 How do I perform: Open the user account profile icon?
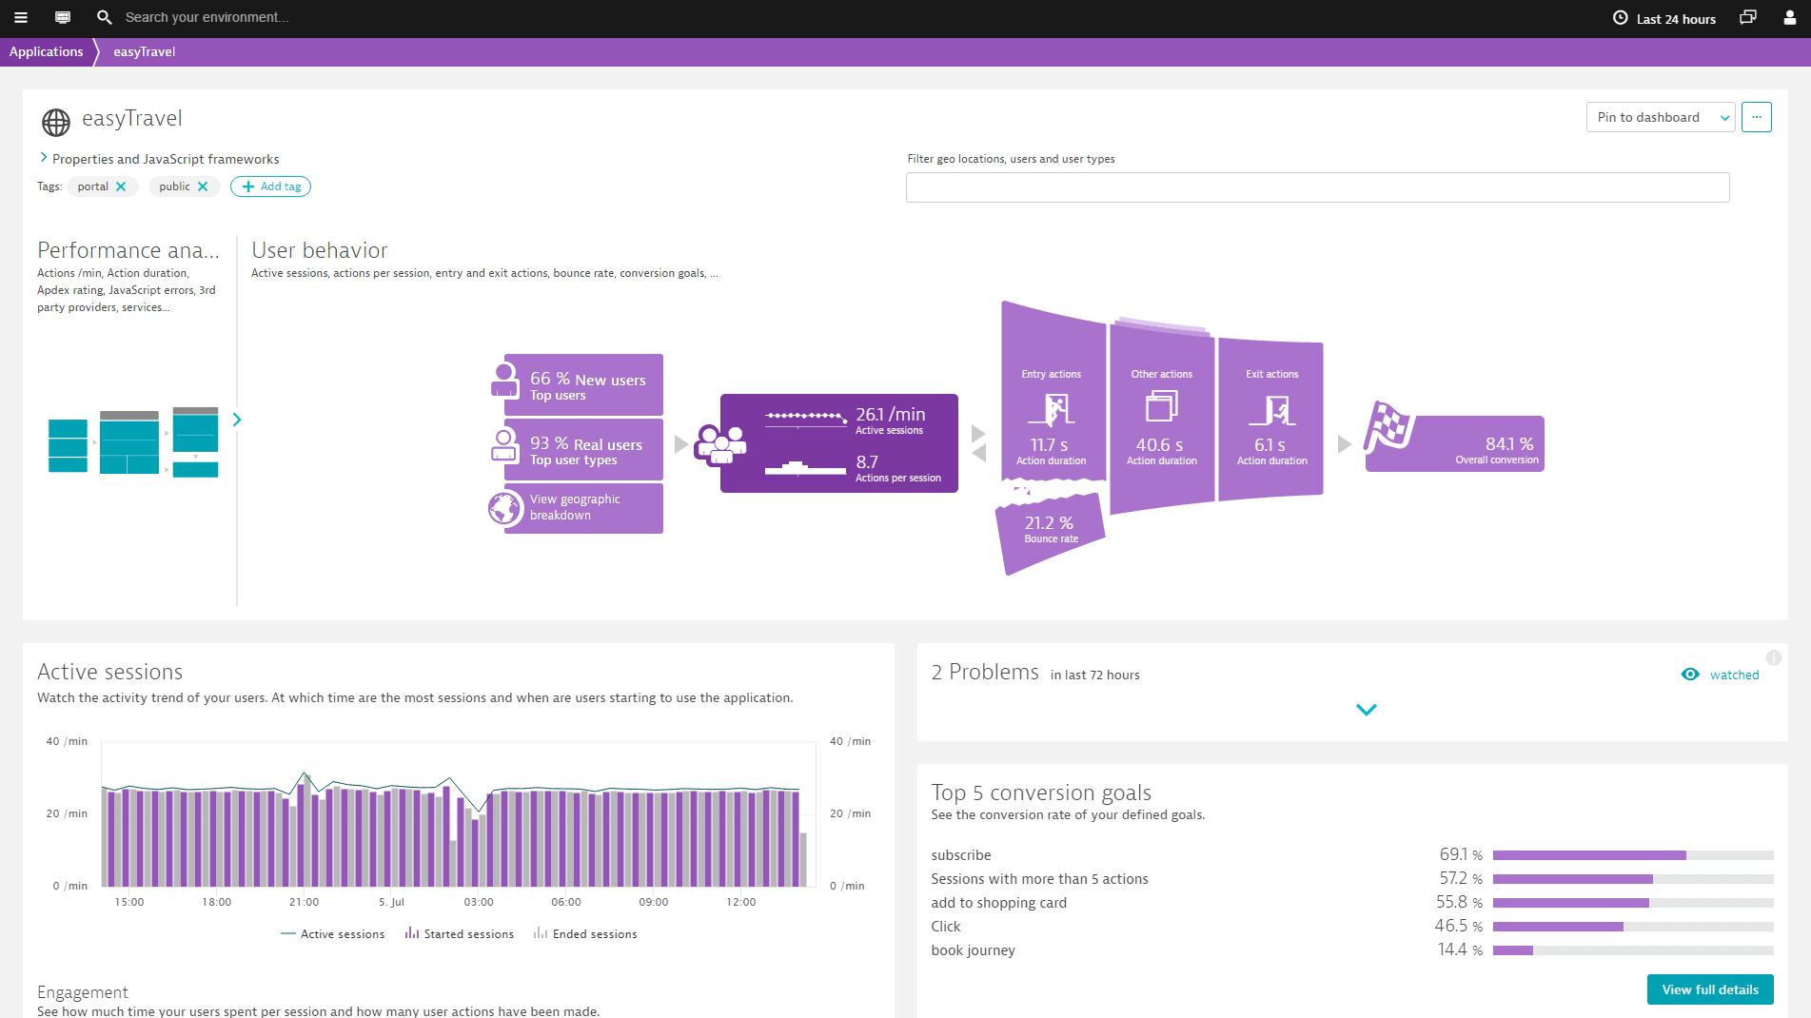[1790, 17]
